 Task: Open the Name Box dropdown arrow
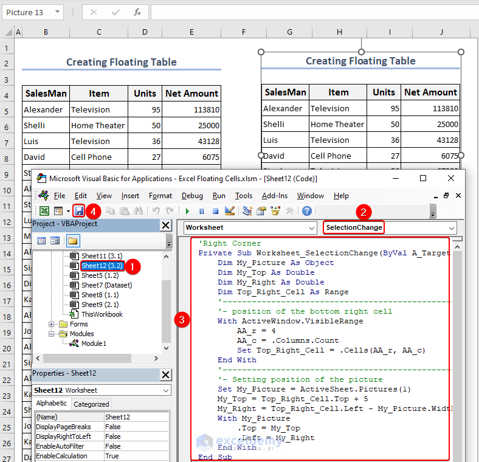[x=57, y=12]
